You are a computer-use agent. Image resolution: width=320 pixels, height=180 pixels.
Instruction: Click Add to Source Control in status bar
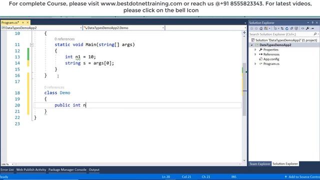click(302, 176)
